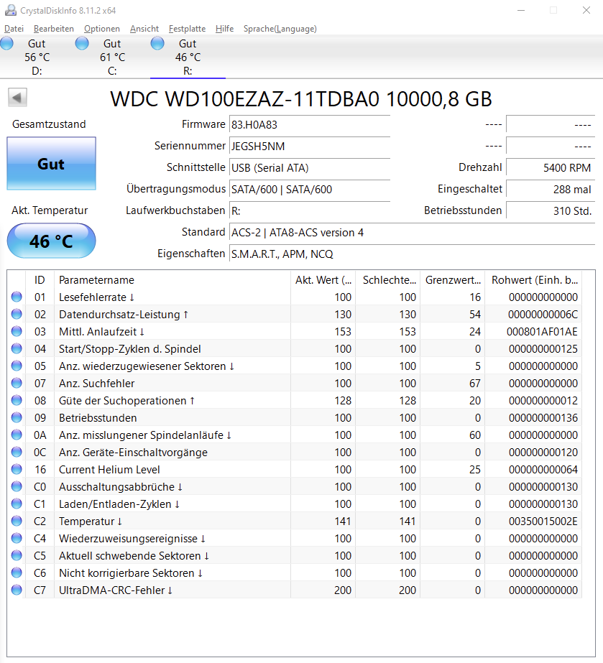603x663 pixels.
Task: Click the Standard field ACS-2
Action: coord(412,233)
